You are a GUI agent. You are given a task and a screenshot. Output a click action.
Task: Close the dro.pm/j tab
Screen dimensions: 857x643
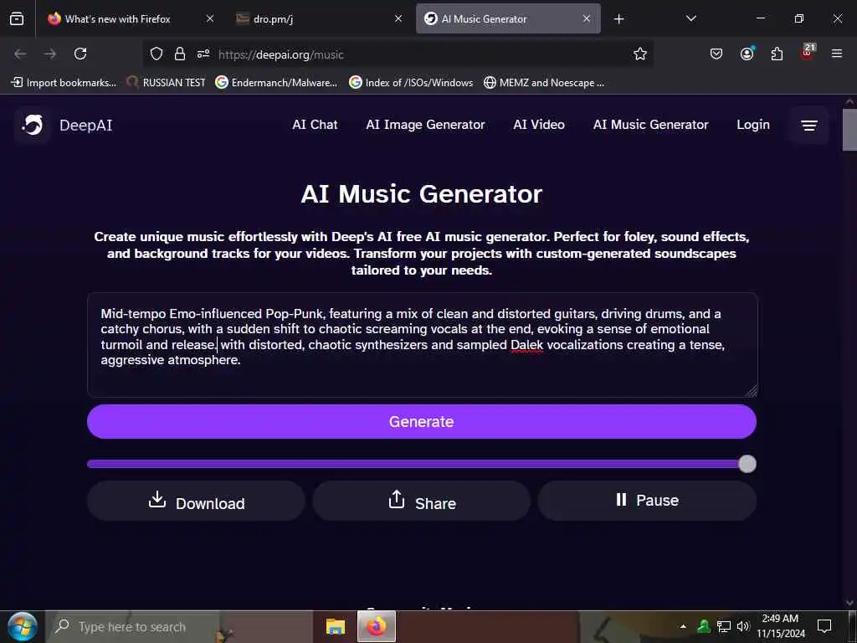pos(398,18)
